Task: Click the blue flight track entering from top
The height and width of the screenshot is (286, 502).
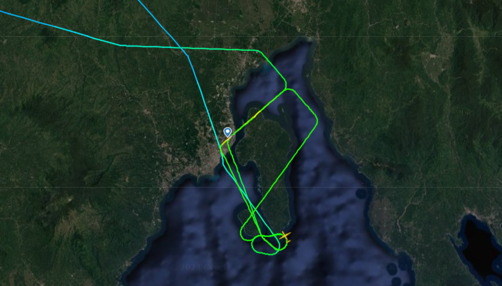Action: tap(160, 25)
